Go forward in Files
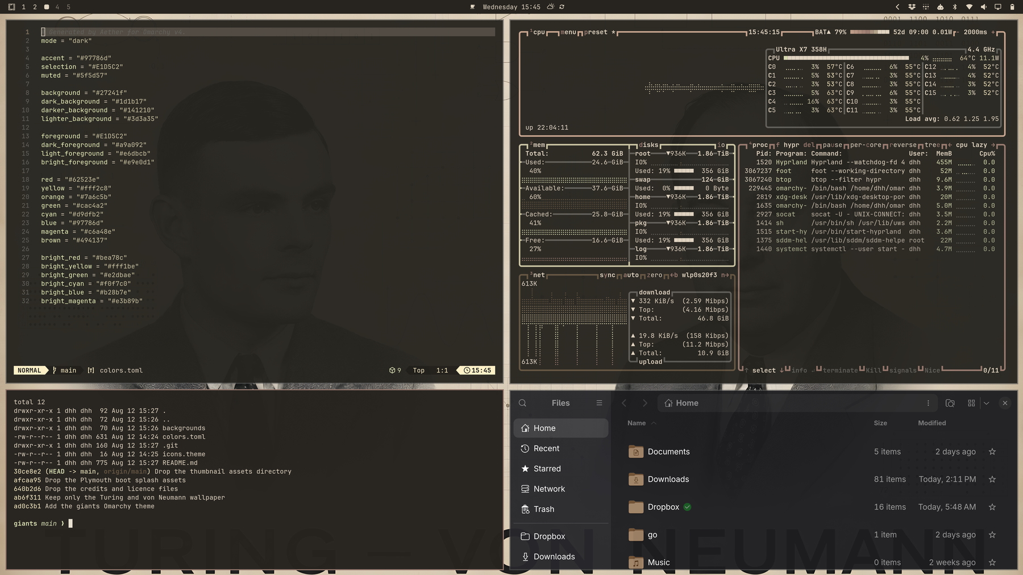Screen dimensions: 1023x575 click(x=644, y=403)
